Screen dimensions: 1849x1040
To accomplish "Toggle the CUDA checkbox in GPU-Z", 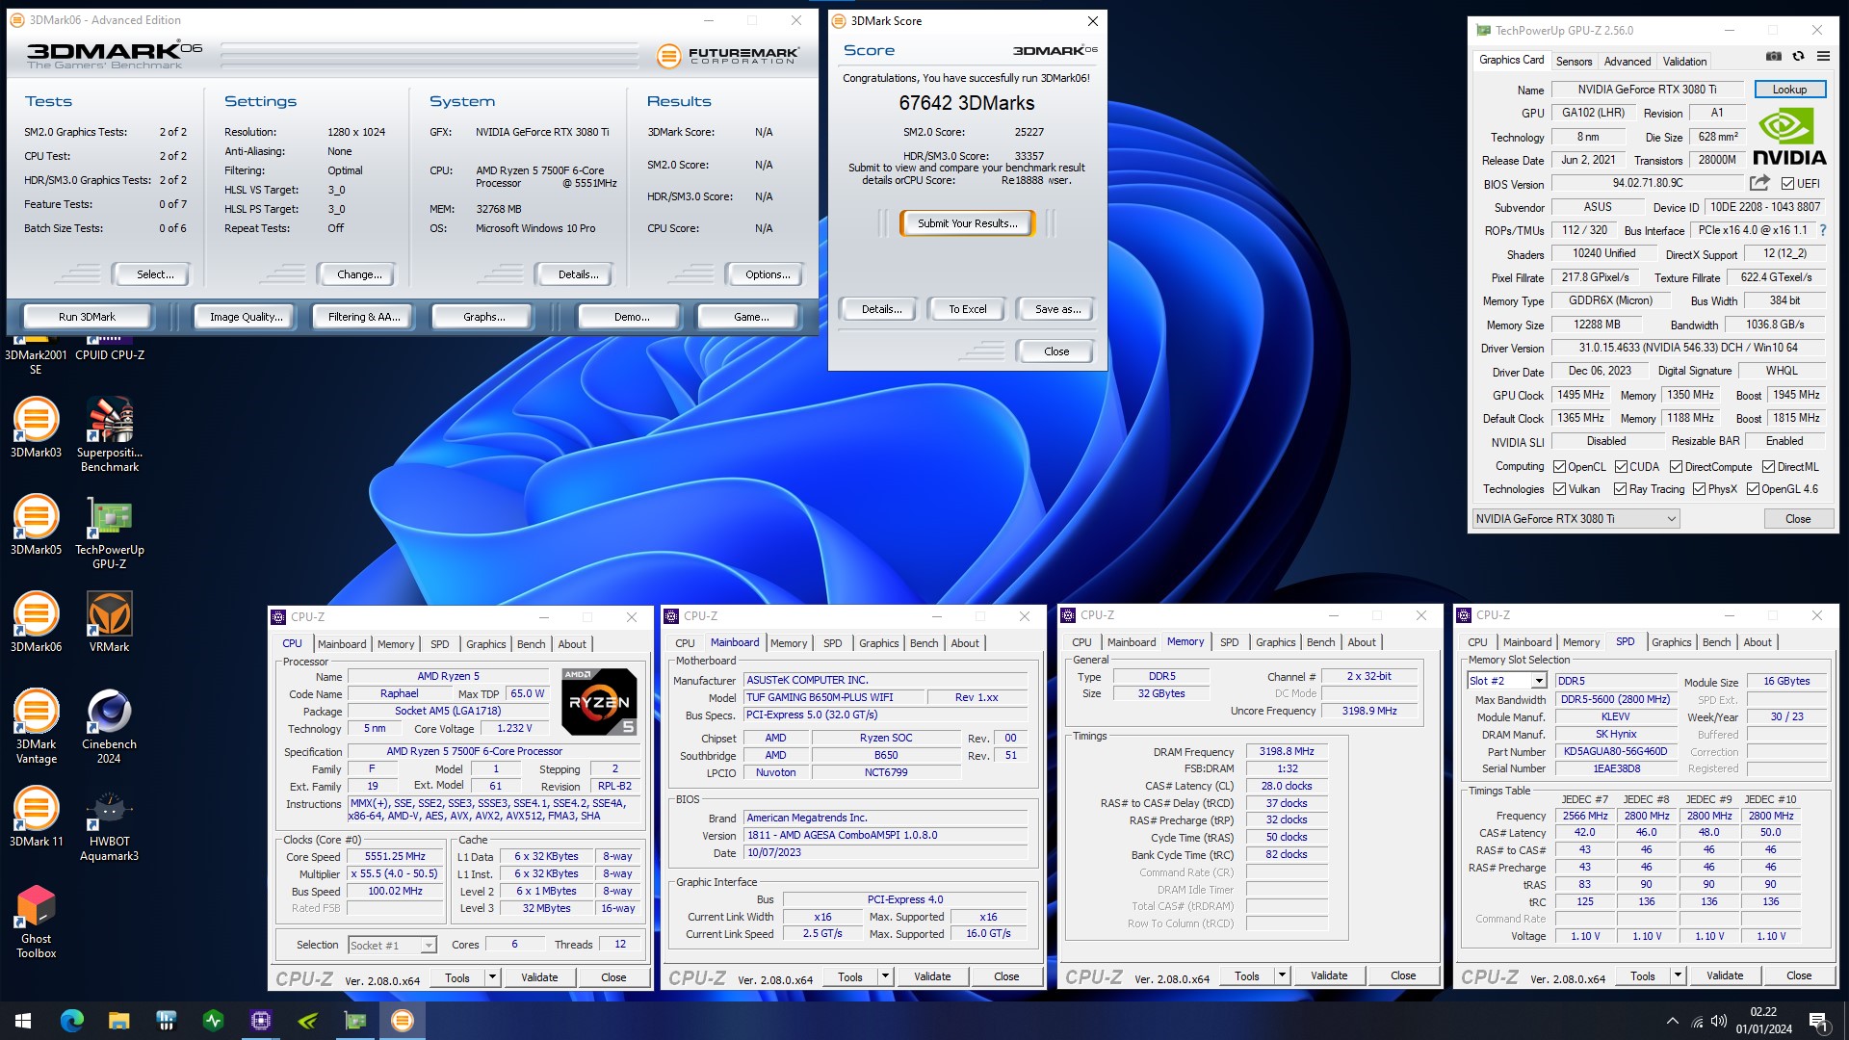I will [x=1621, y=467].
